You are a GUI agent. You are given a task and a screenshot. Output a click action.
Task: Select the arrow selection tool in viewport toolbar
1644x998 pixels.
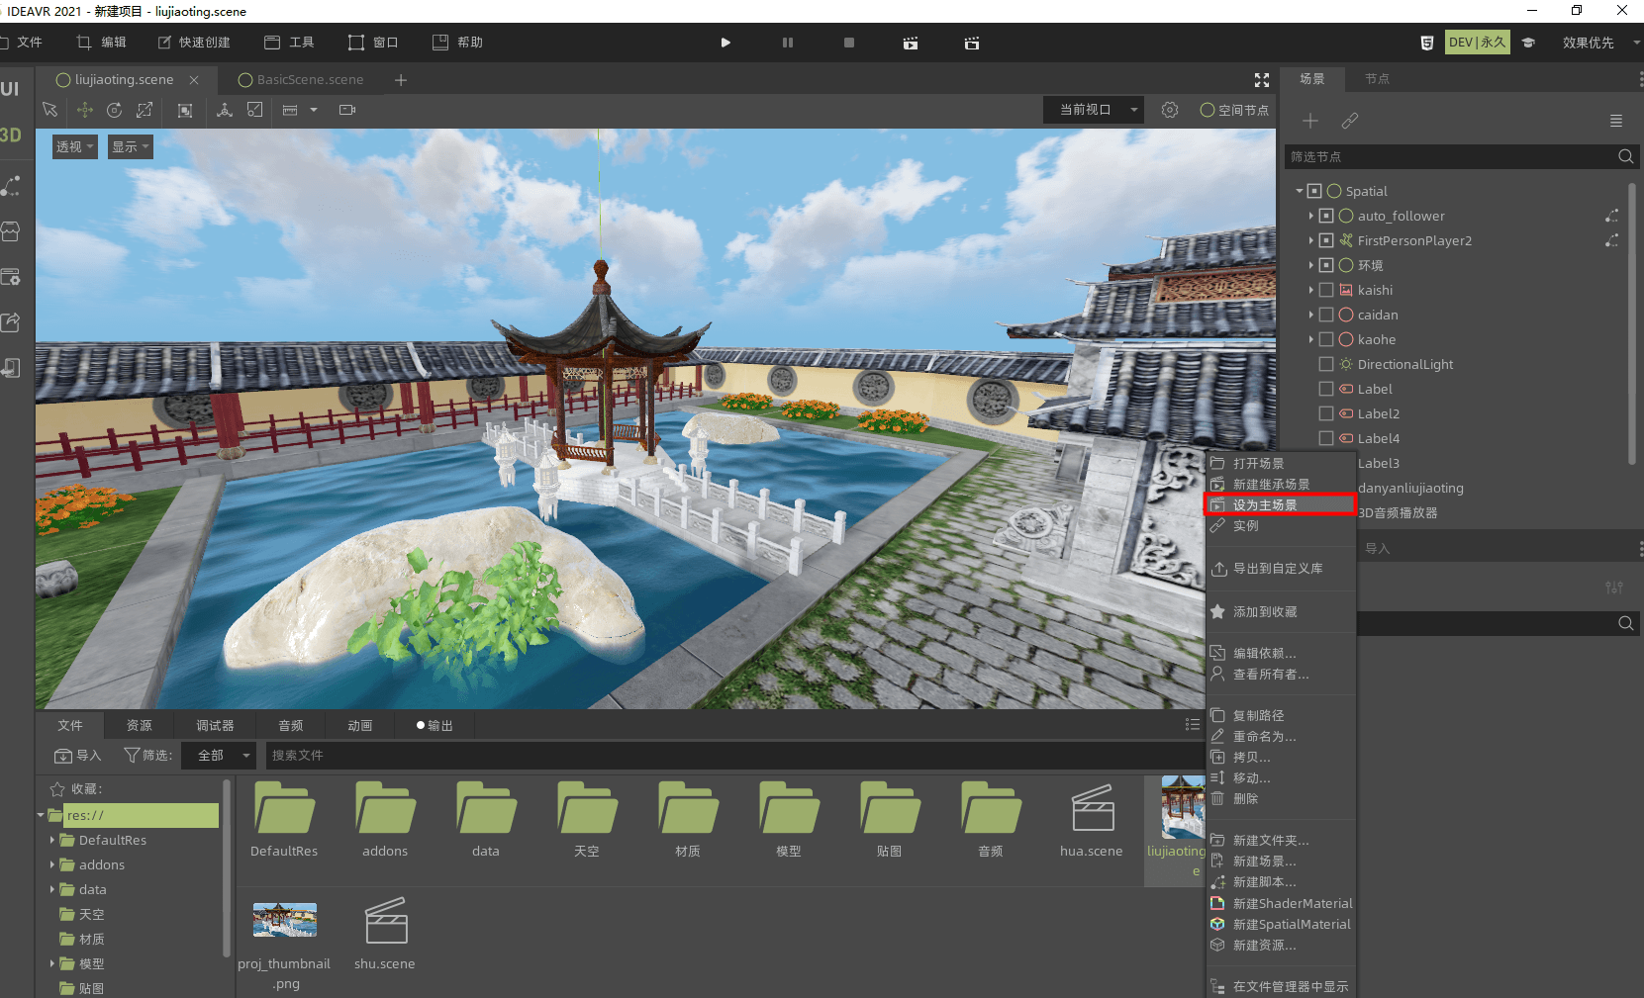tap(50, 110)
